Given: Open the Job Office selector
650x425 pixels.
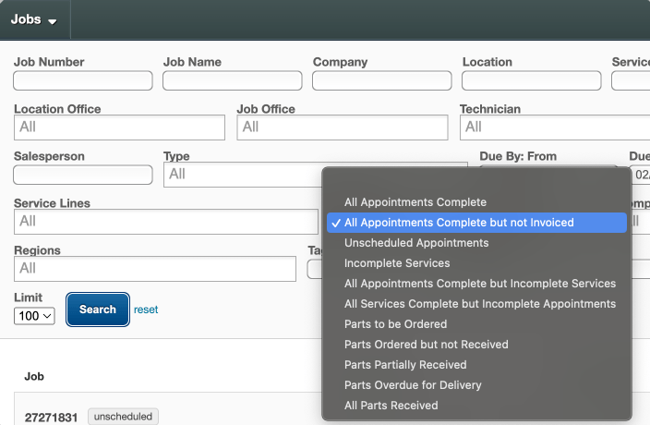Looking at the screenshot, I should click(343, 127).
